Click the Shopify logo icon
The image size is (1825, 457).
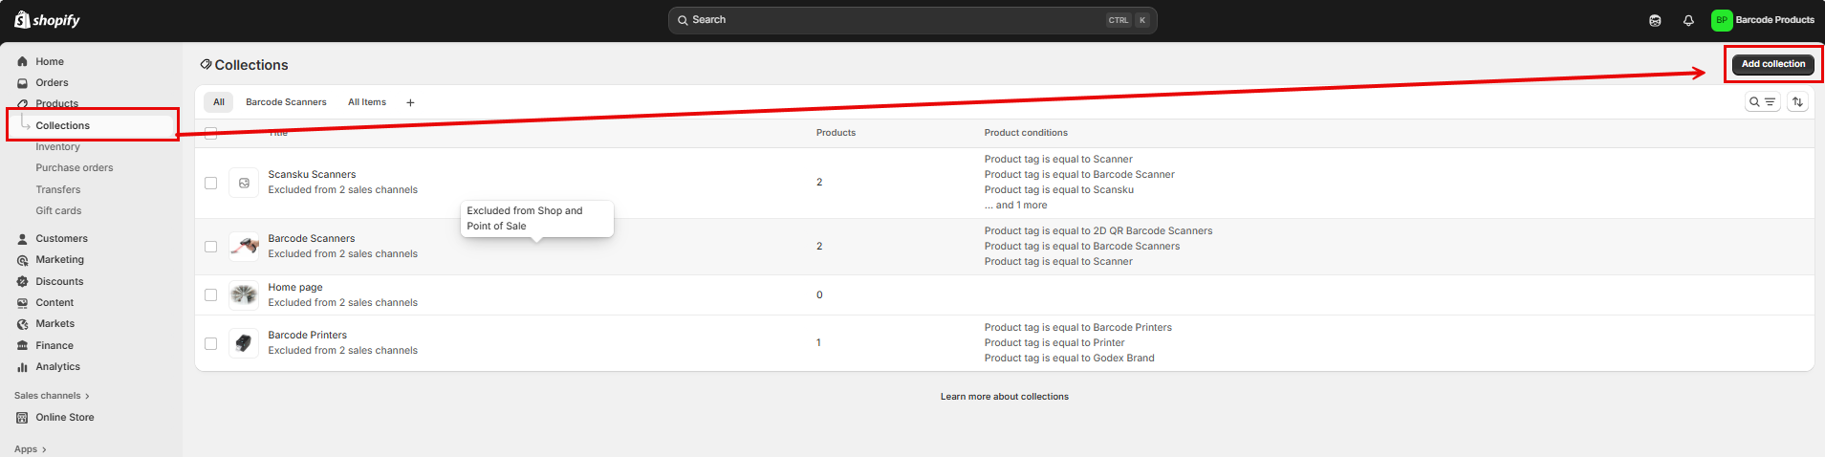pos(22,20)
